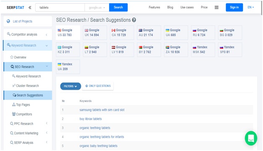This screenshot has width=263, height=151.
Task: Expand Competitor analysis chevron
Action: coord(47,35)
